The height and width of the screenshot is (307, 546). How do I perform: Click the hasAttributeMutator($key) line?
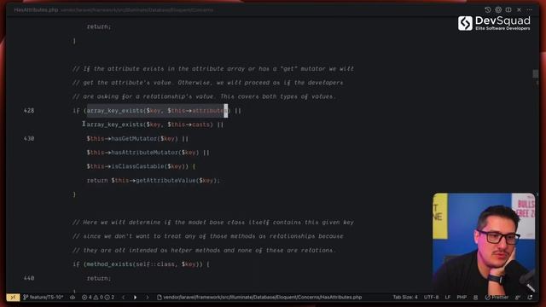(148, 153)
